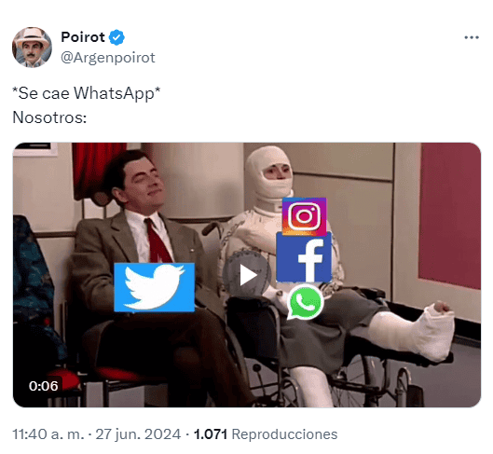This screenshot has width=493, height=454.
Task: Click the tweet text Se cae WhatsApp
Action: 86,93
